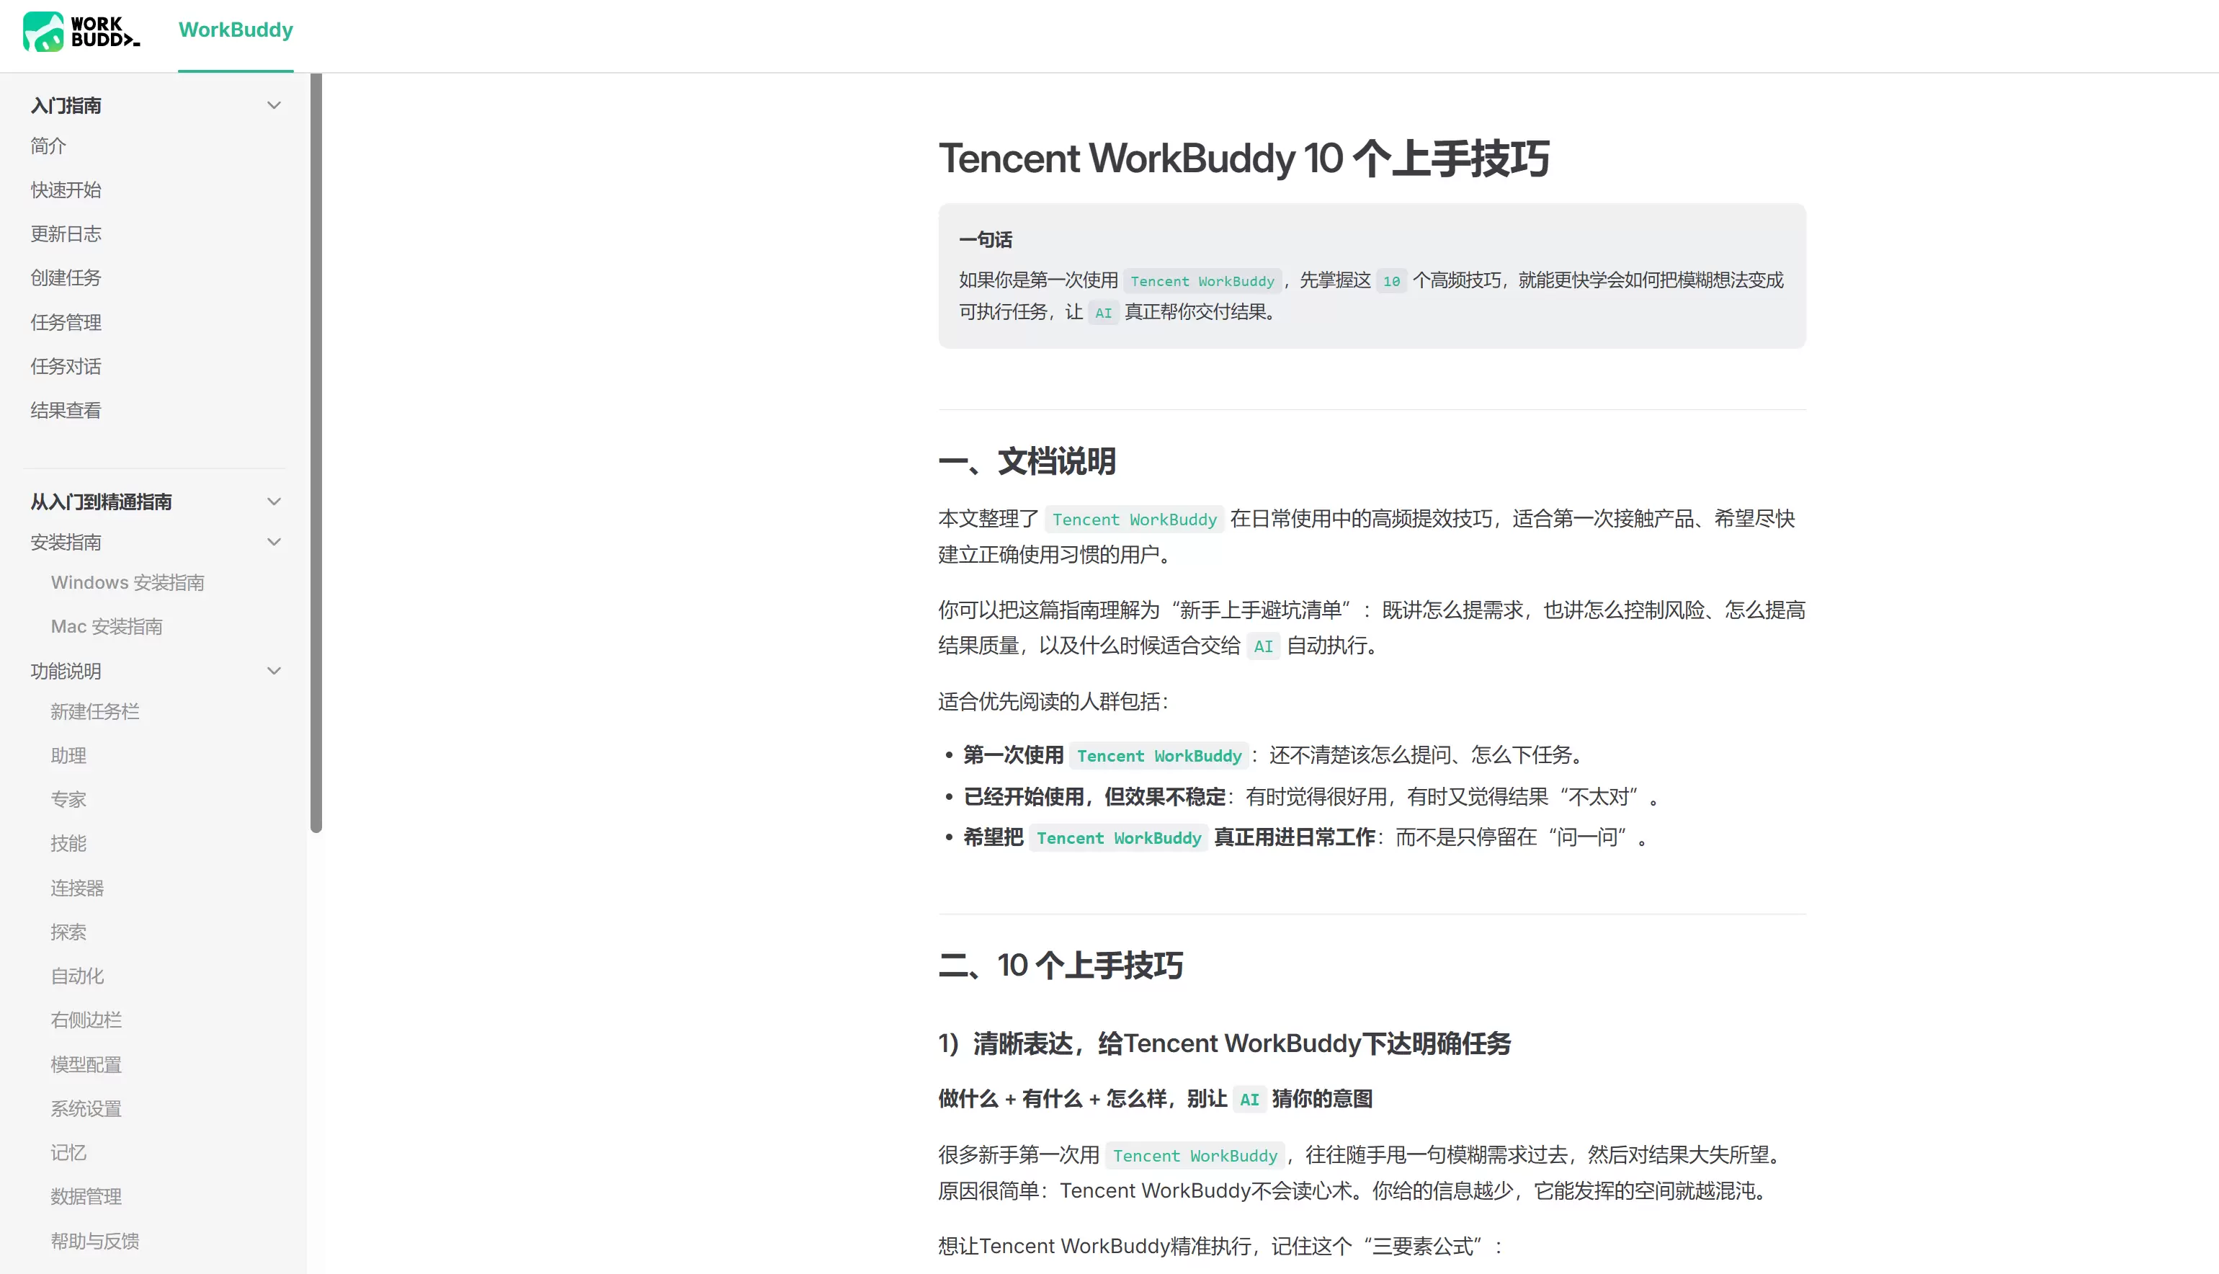Open the 助理 sidebar item
The height and width of the screenshot is (1274, 2219).
[68, 755]
